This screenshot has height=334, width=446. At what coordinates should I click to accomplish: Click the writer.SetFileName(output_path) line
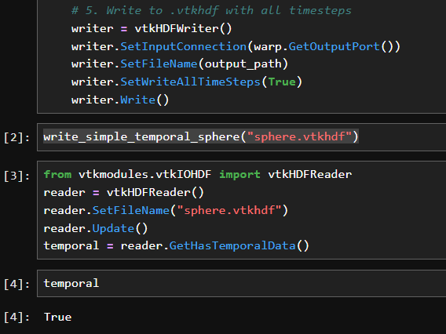point(180,64)
